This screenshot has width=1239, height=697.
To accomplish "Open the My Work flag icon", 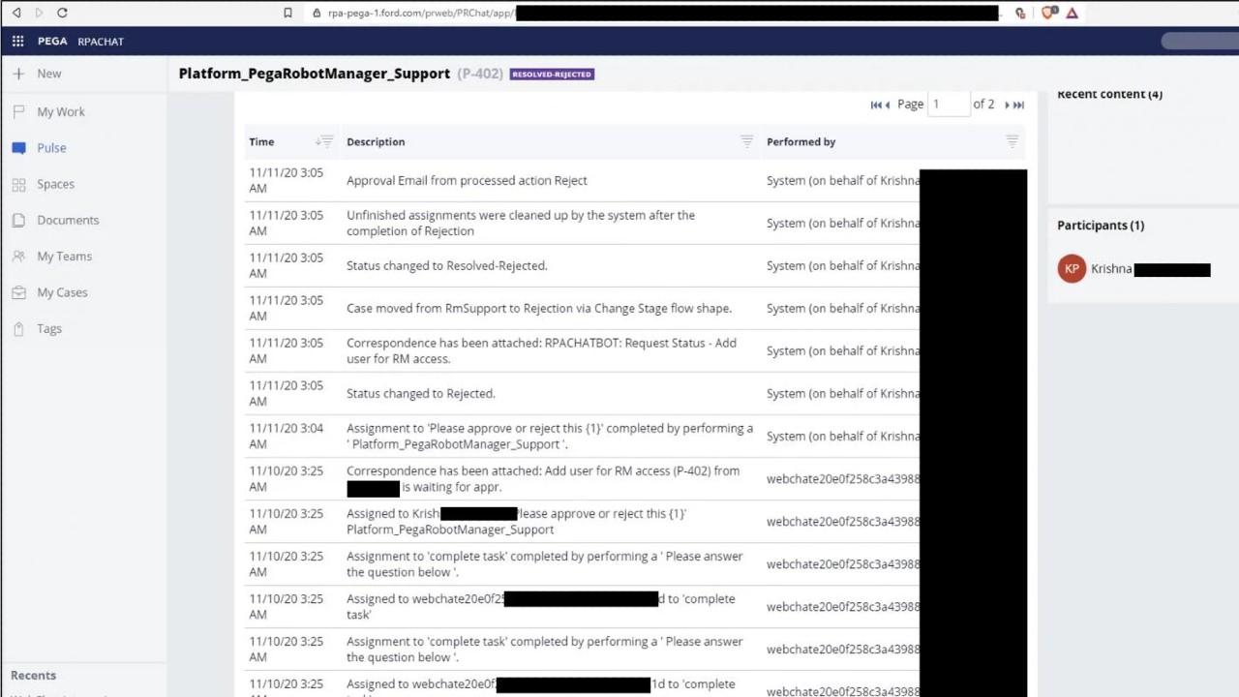I will [x=18, y=111].
